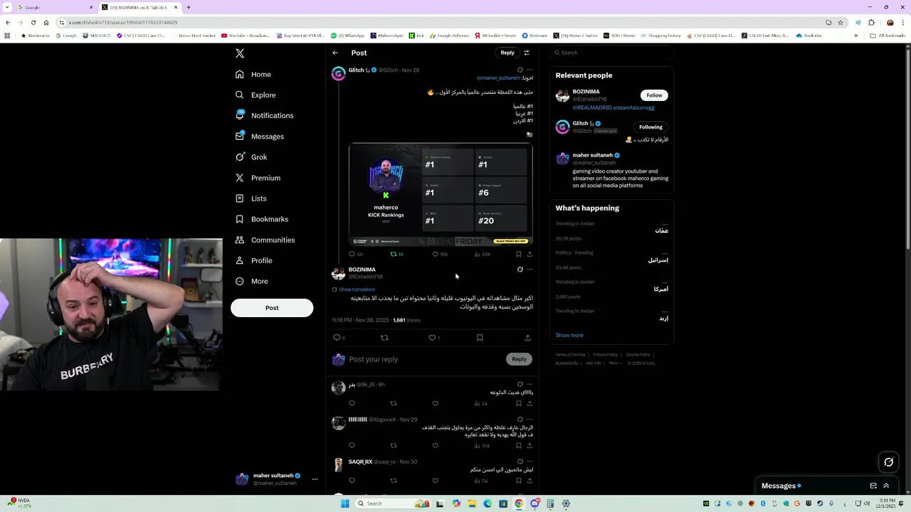Expand the Messages drawer chevron

click(x=886, y=486)
